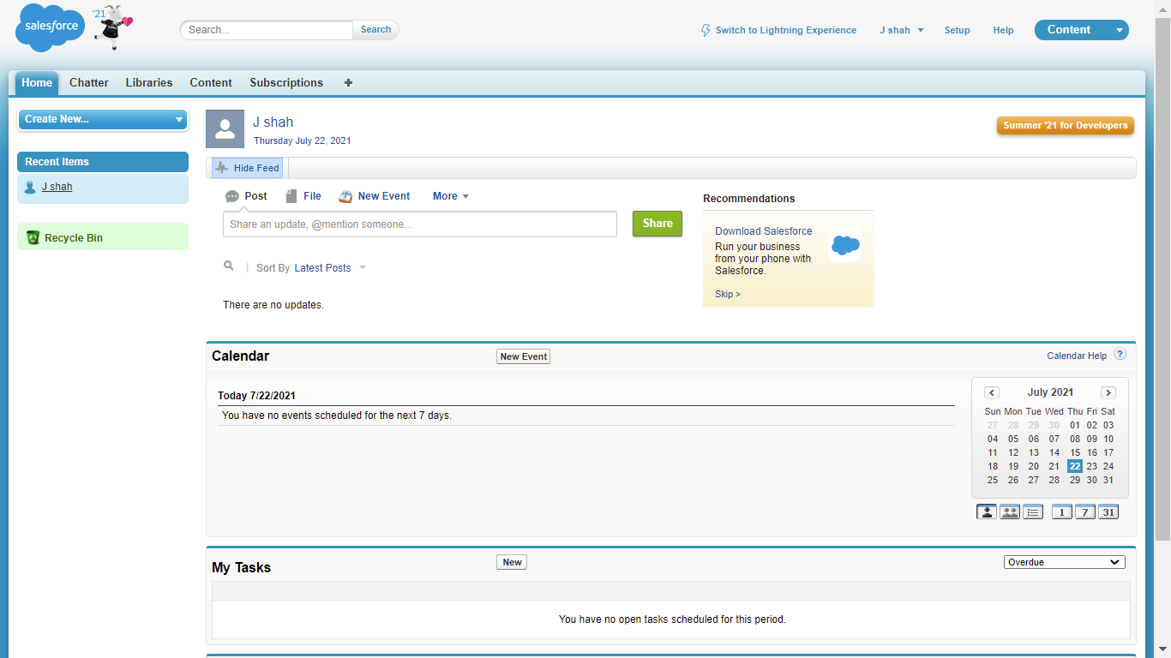Viewport: 1171px width, 658px height.
Task: Click the Search button in the header
Action: 375,29
